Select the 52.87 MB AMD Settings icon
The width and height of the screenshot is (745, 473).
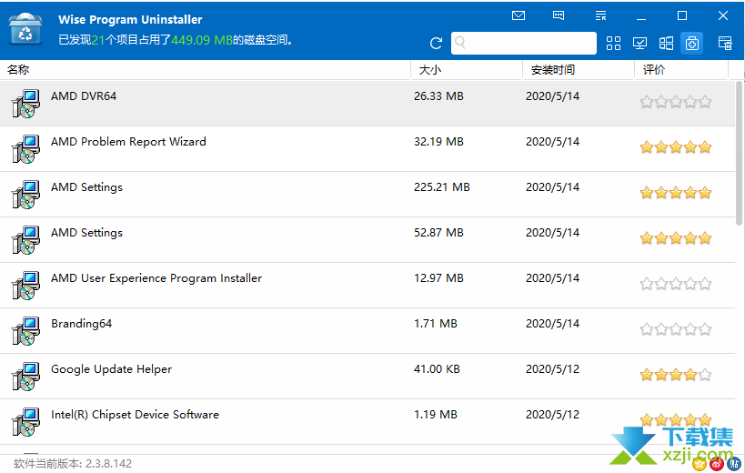[25, 240]
